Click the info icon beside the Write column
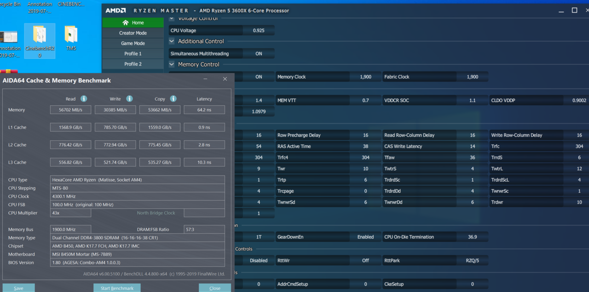The height and width of the screenshot is (292, 589). [x=129, y=98]
